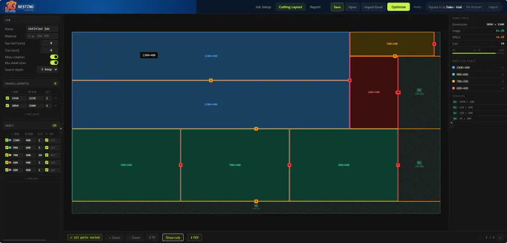Uncheck the enable checkbox for part 900 × 600
The height and width of the screenshot is (243, 507).
(x=7, y=148)
